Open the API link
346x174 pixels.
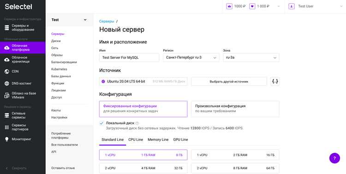click(x=54, y=152)
